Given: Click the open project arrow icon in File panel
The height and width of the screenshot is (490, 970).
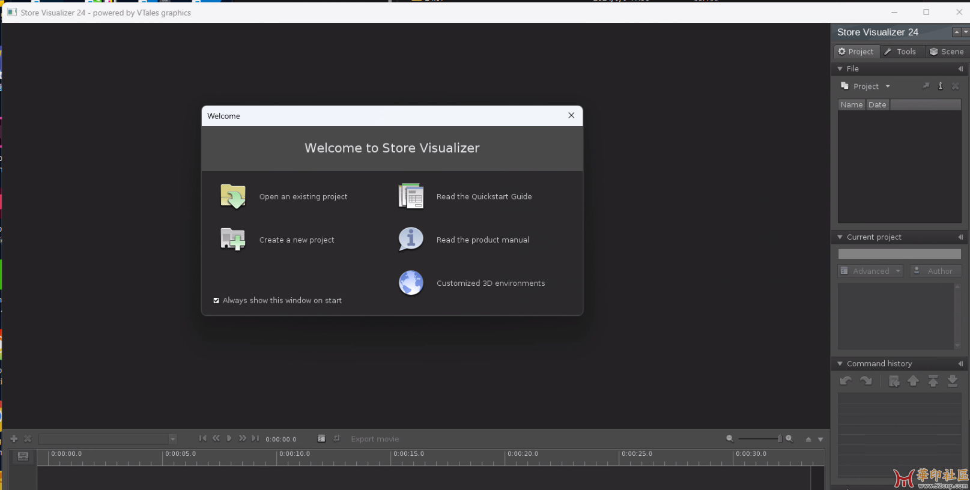Looking at the screenshot, I should pos(926,86).
